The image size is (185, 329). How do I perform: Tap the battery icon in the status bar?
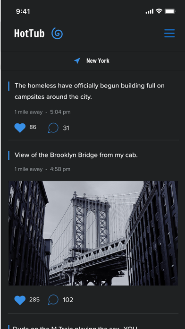coord(170,11)
